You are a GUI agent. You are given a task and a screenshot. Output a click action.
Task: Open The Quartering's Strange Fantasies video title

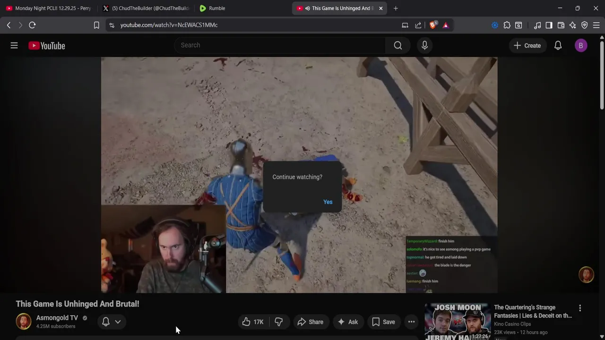(x=533, y=311)
